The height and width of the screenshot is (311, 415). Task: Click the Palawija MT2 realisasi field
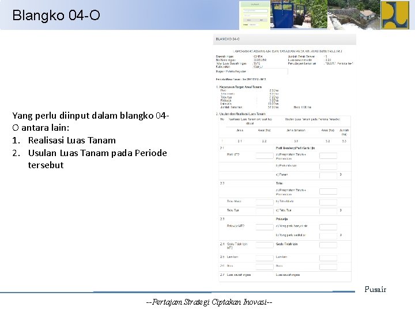pos(265,227)
